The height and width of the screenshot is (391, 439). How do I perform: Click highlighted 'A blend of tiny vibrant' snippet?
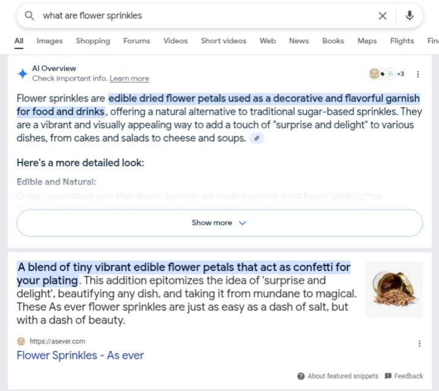[x=184, y=274]
